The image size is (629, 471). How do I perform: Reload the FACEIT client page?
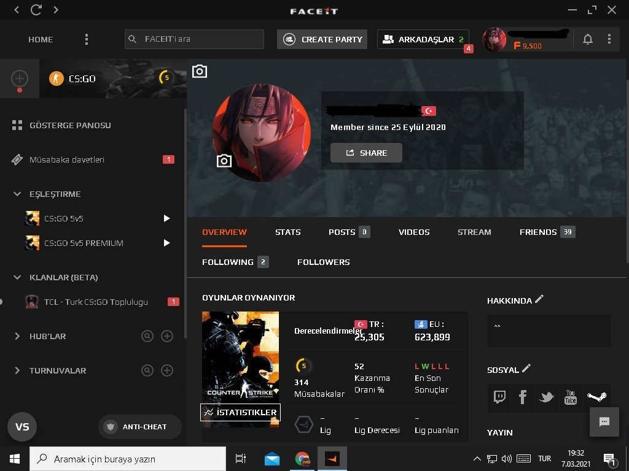(x=36, y=10)
